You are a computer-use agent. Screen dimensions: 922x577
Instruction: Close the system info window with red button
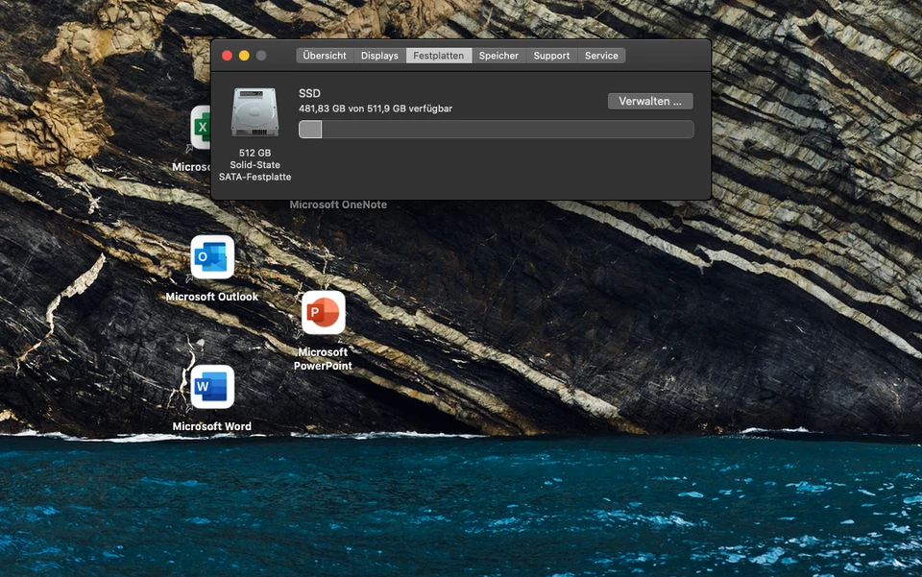click(228, 56)
